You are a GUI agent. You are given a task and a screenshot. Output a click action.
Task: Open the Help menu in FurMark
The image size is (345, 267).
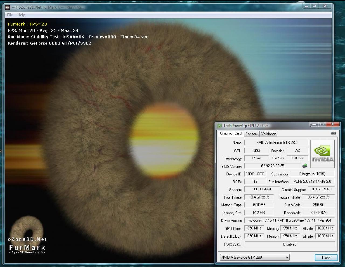tap(21, 15)
